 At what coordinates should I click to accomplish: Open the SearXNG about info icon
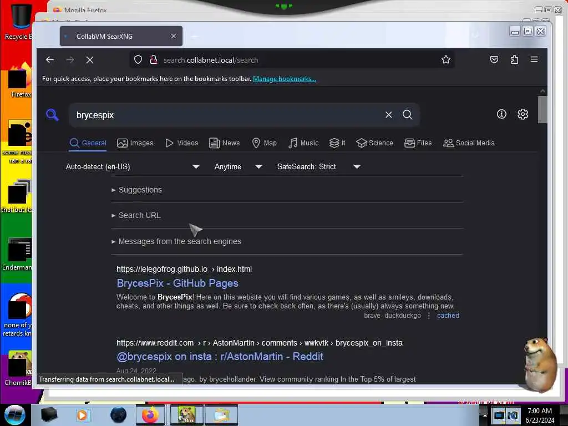501,114
